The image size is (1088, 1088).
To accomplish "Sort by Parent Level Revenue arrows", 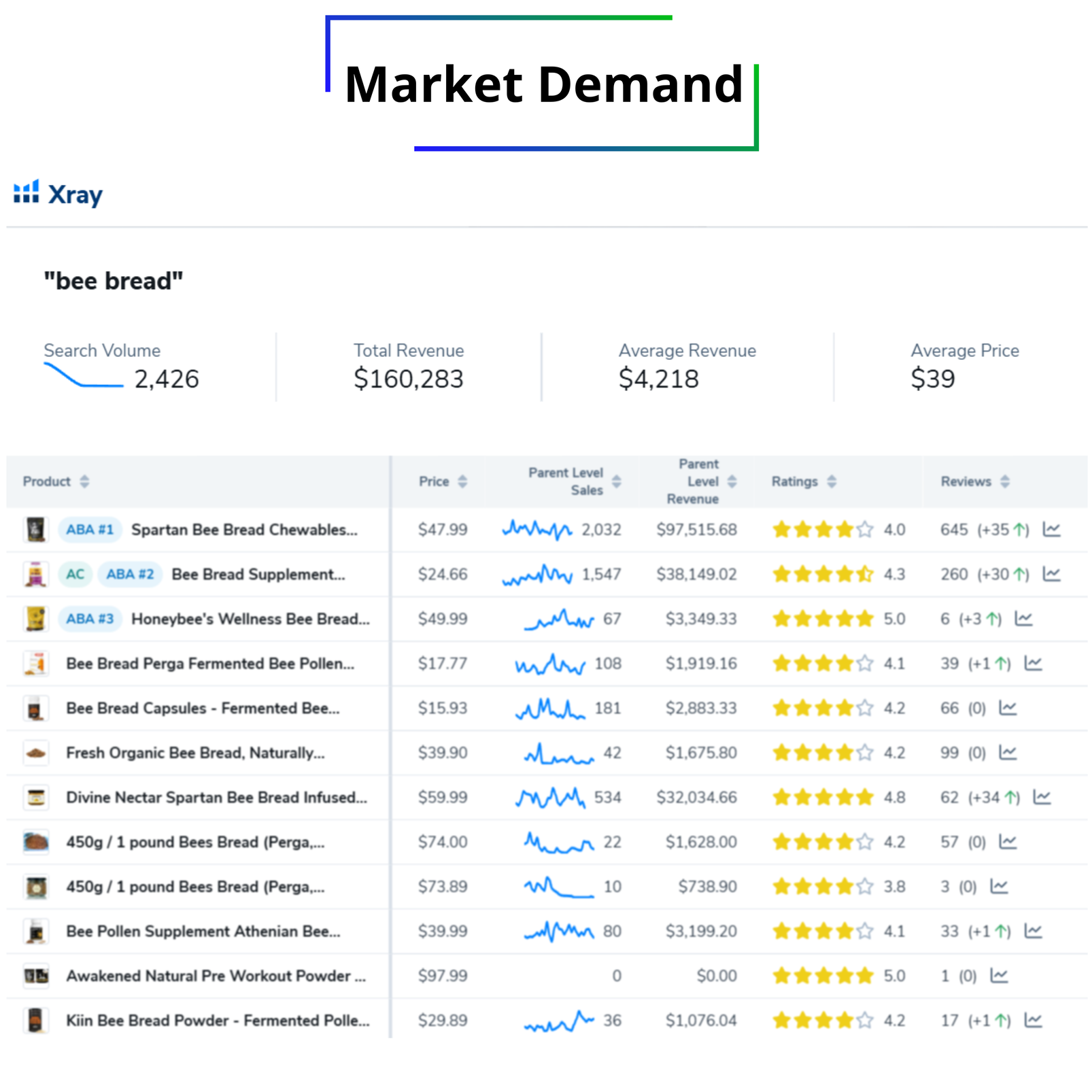I will tap(732, 481).
